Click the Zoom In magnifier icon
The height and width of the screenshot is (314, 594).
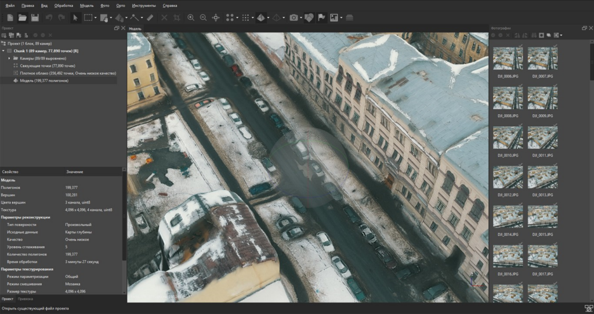tap(191, 17)
